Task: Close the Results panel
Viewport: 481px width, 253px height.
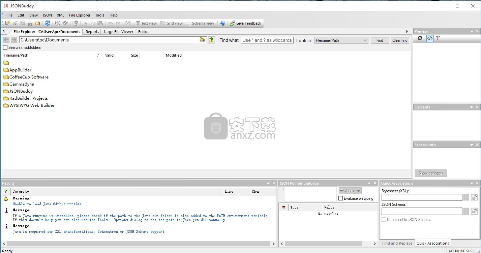Action: (273, 183)
